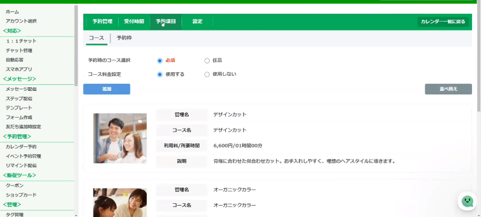Open イベント予約管理 in sidebar
This screenshot has height=217, width=481.
click(x=23, y=156)
